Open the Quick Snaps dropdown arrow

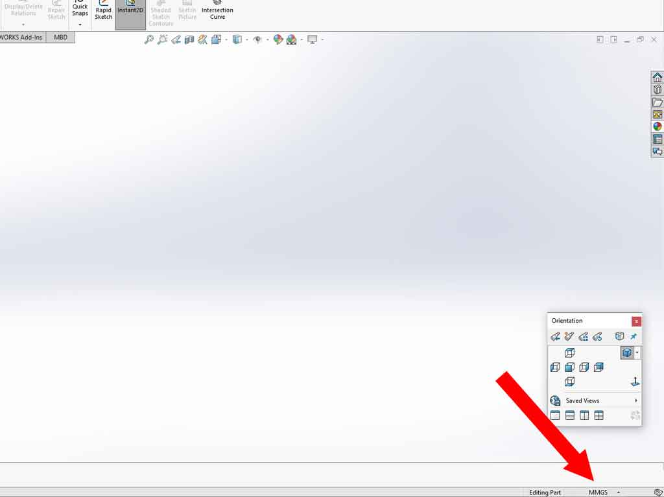click(80, 25)
